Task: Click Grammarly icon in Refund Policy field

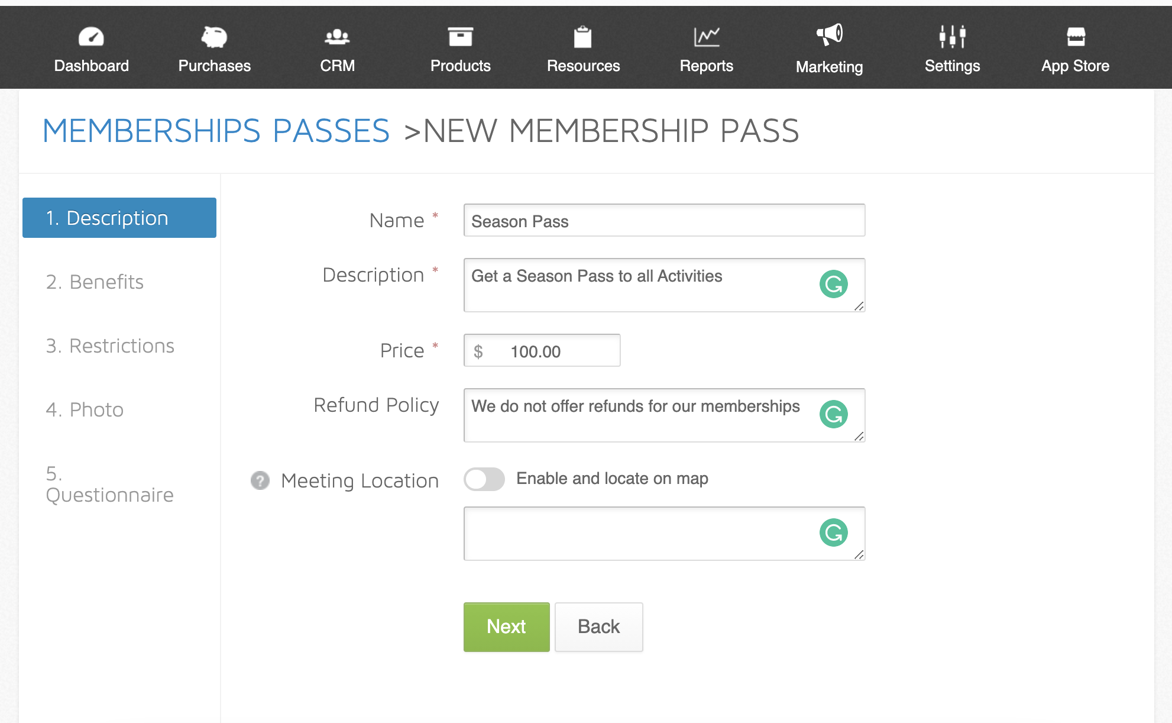Action: (x=834, y=414)
